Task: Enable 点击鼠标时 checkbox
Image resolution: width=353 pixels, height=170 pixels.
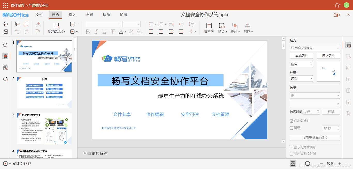Action: click(x=292, y=121)
